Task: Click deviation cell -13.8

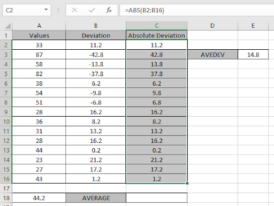Action: click(x=96, y=64)
